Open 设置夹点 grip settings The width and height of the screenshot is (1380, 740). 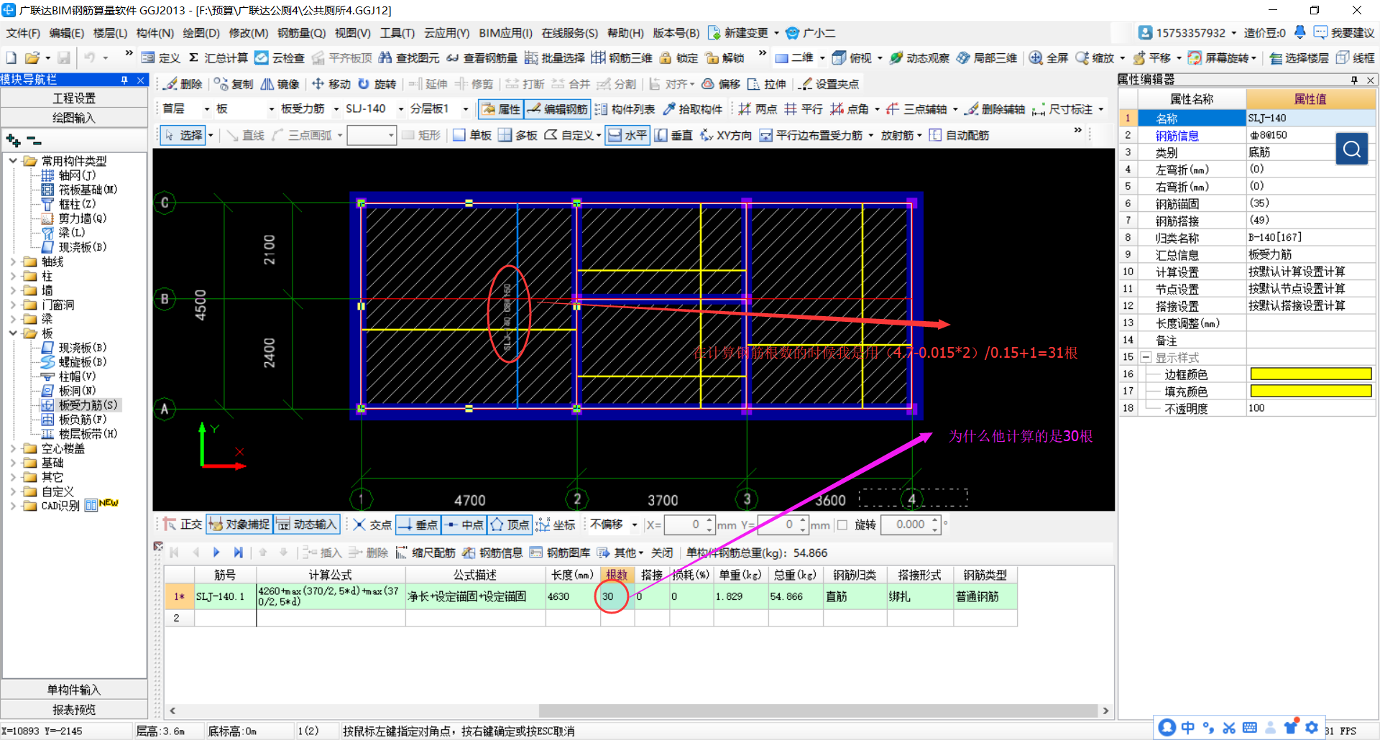click(829, 84)
